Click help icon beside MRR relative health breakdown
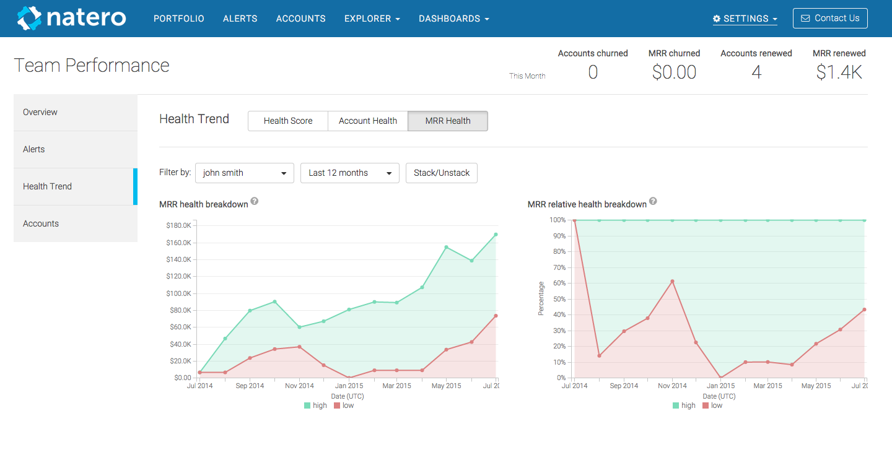The width and height of the screenshot is (892, 468). point(653,202)
